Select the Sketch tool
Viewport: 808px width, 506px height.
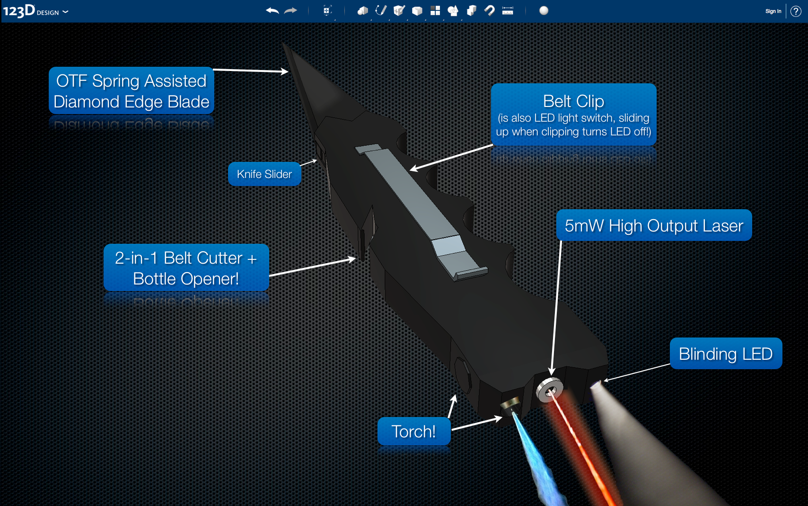381,10
